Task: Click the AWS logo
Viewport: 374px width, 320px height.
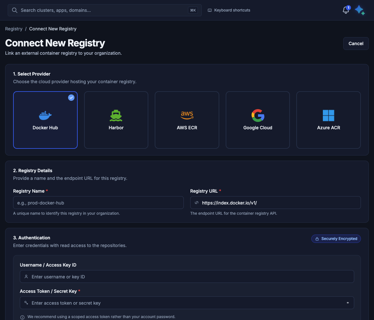Action: click(x=187, y=115)
